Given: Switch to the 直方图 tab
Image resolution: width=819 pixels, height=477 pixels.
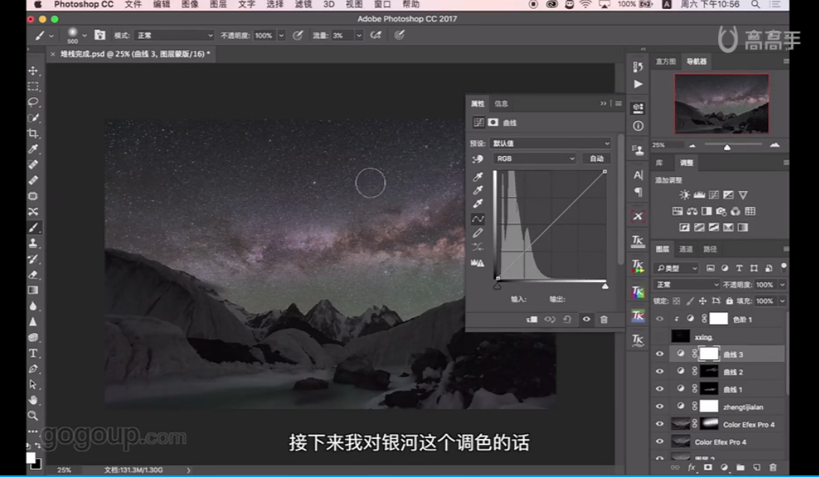Looking at the screenshot, I should pyautogui.click(x=665, y=61).
